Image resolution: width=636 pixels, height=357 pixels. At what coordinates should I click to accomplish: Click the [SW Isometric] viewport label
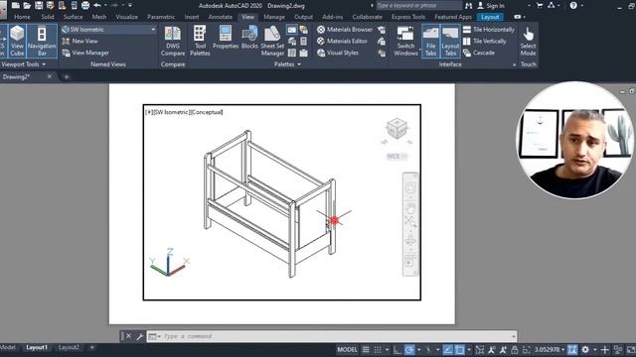[x=172, y=112]
